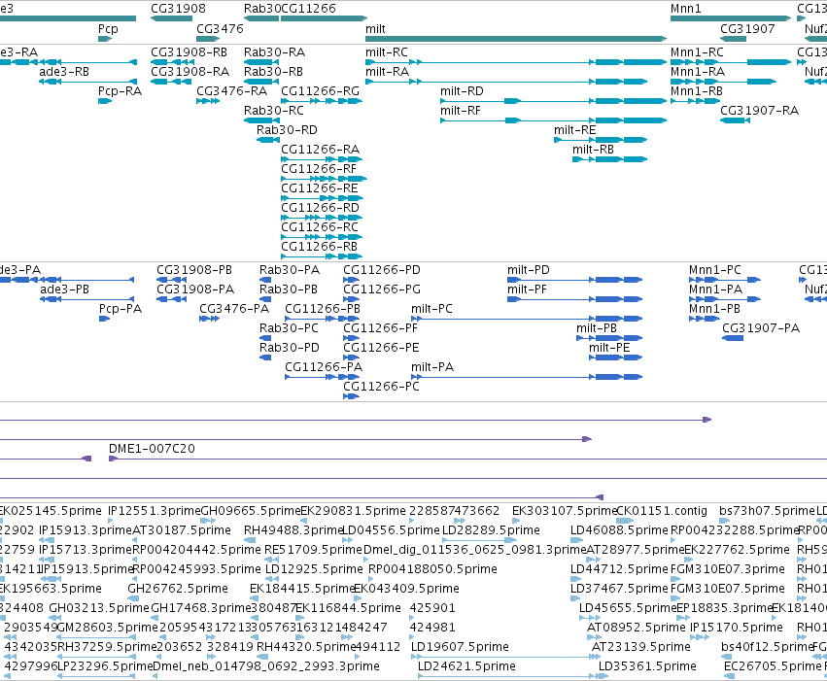Select the CG11266-RE transcript label

(319, 188)
